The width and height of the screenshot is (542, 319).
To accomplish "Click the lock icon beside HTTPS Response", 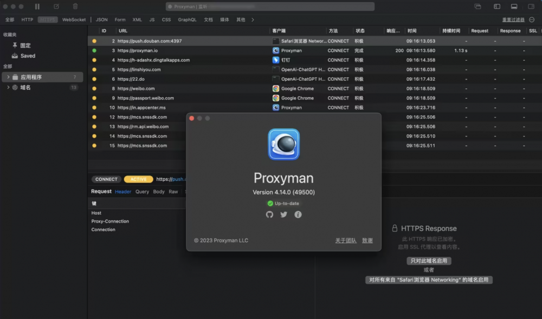I will point(395,228).
